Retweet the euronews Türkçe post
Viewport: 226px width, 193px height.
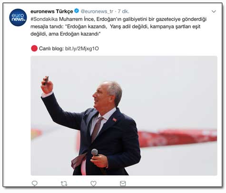[64, 183]
